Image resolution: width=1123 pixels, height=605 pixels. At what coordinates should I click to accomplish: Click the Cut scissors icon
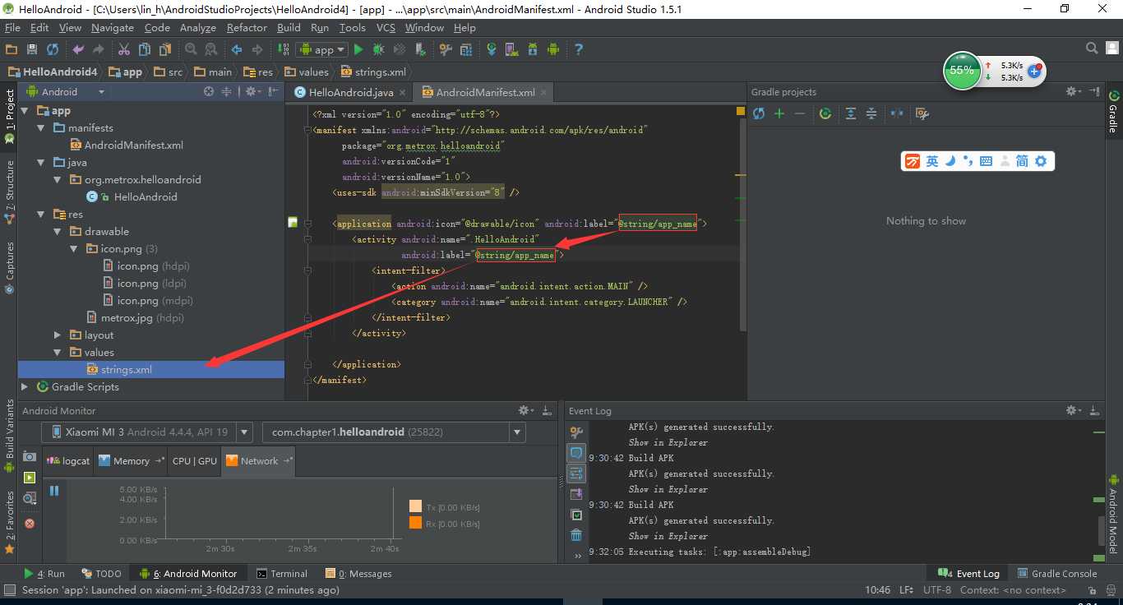coord(124,49)
